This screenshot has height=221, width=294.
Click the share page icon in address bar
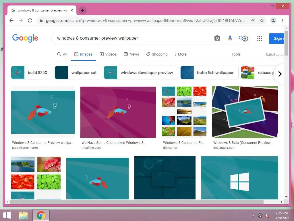click(x=253, y=20)
